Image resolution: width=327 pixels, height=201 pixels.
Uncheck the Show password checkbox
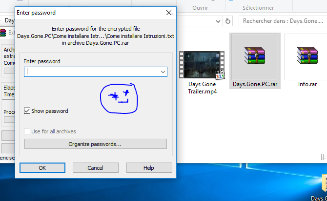[x=27, y=111]
